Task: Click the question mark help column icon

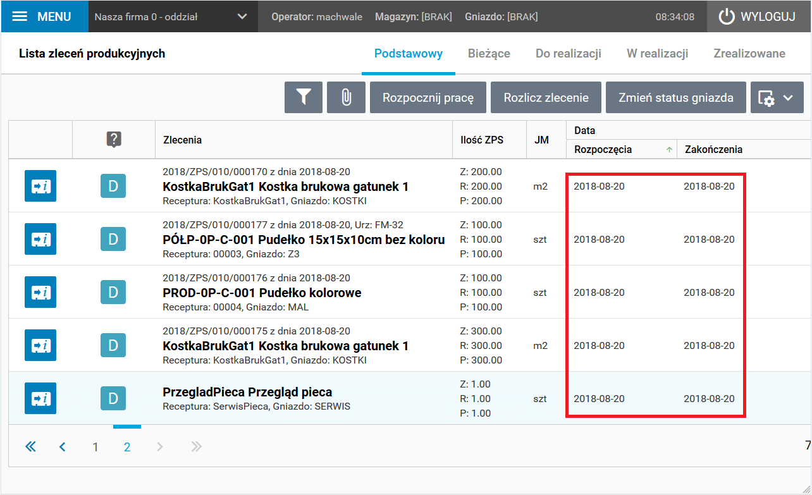Action: coord(114,140)
